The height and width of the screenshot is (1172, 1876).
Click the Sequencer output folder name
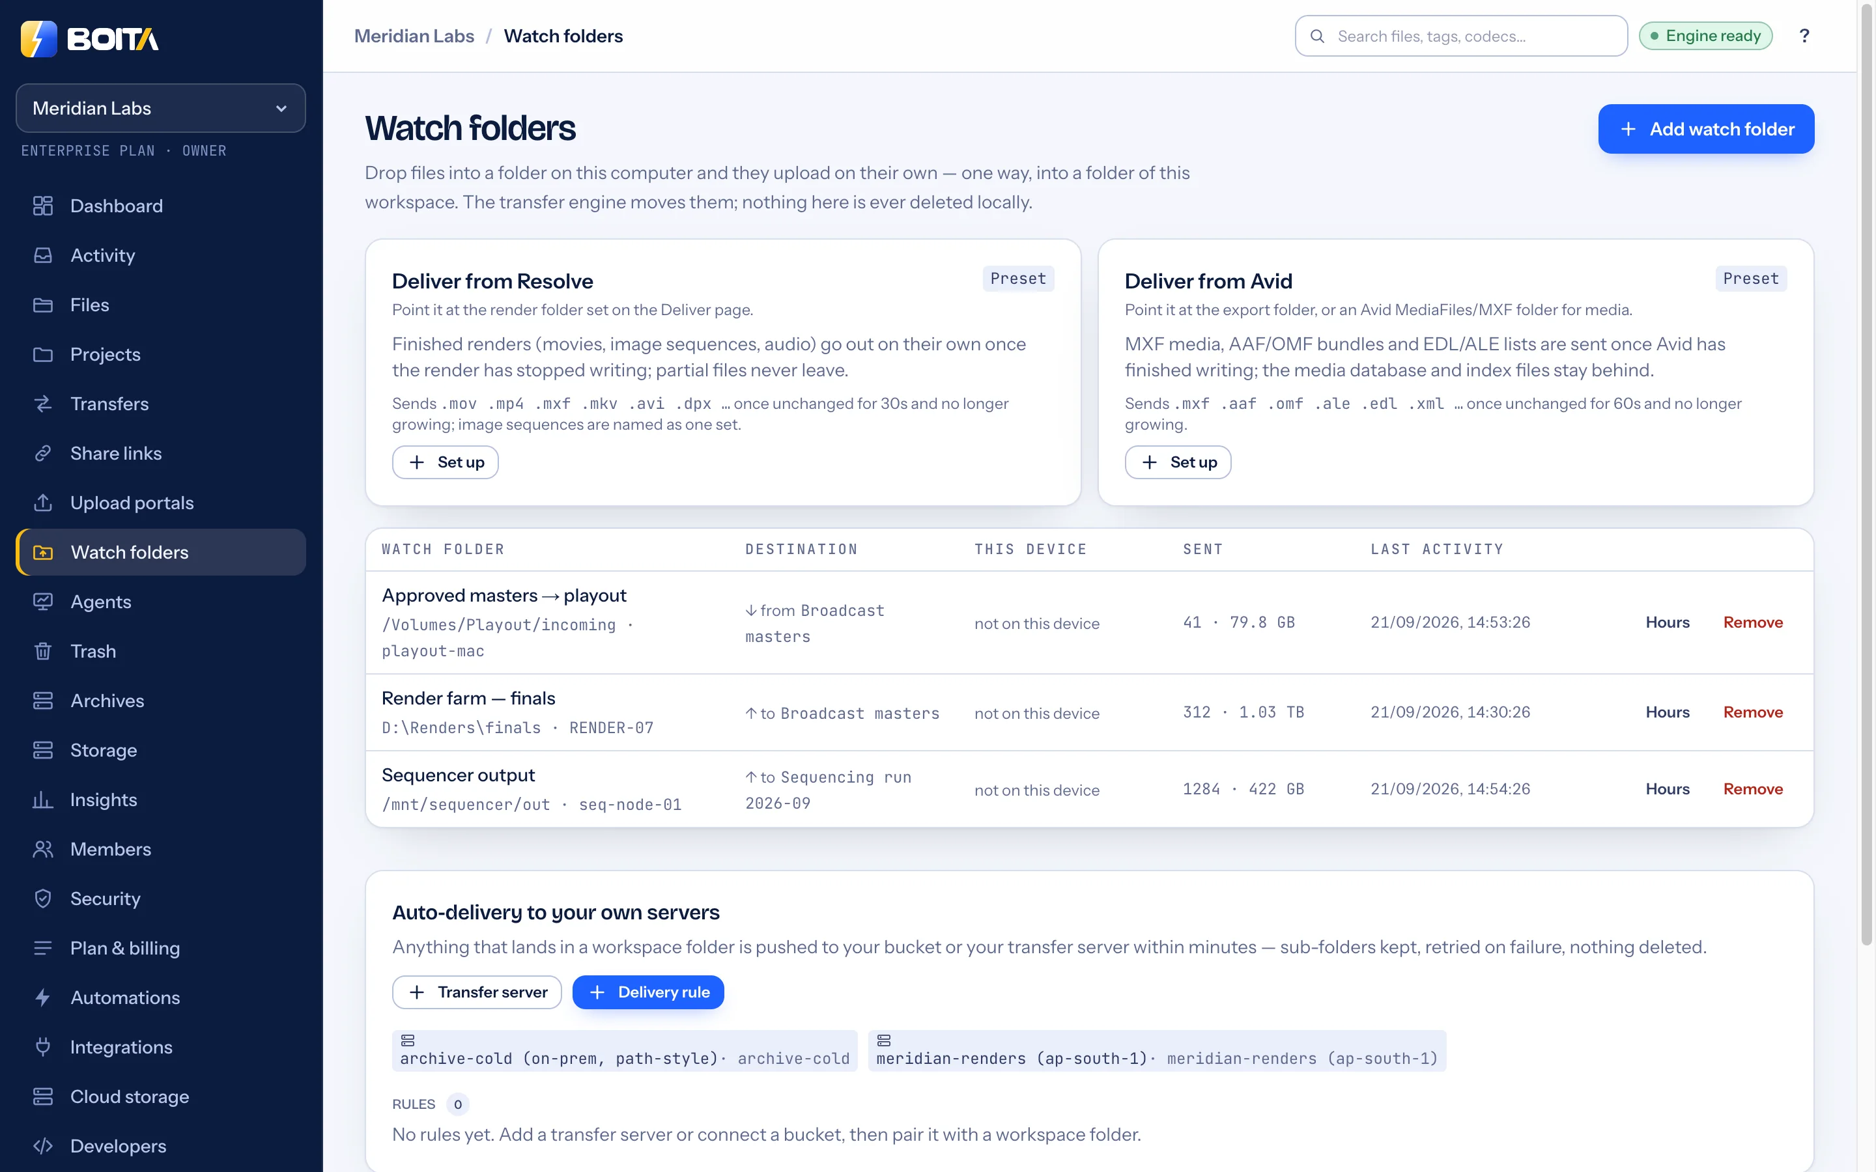point(458,775)
